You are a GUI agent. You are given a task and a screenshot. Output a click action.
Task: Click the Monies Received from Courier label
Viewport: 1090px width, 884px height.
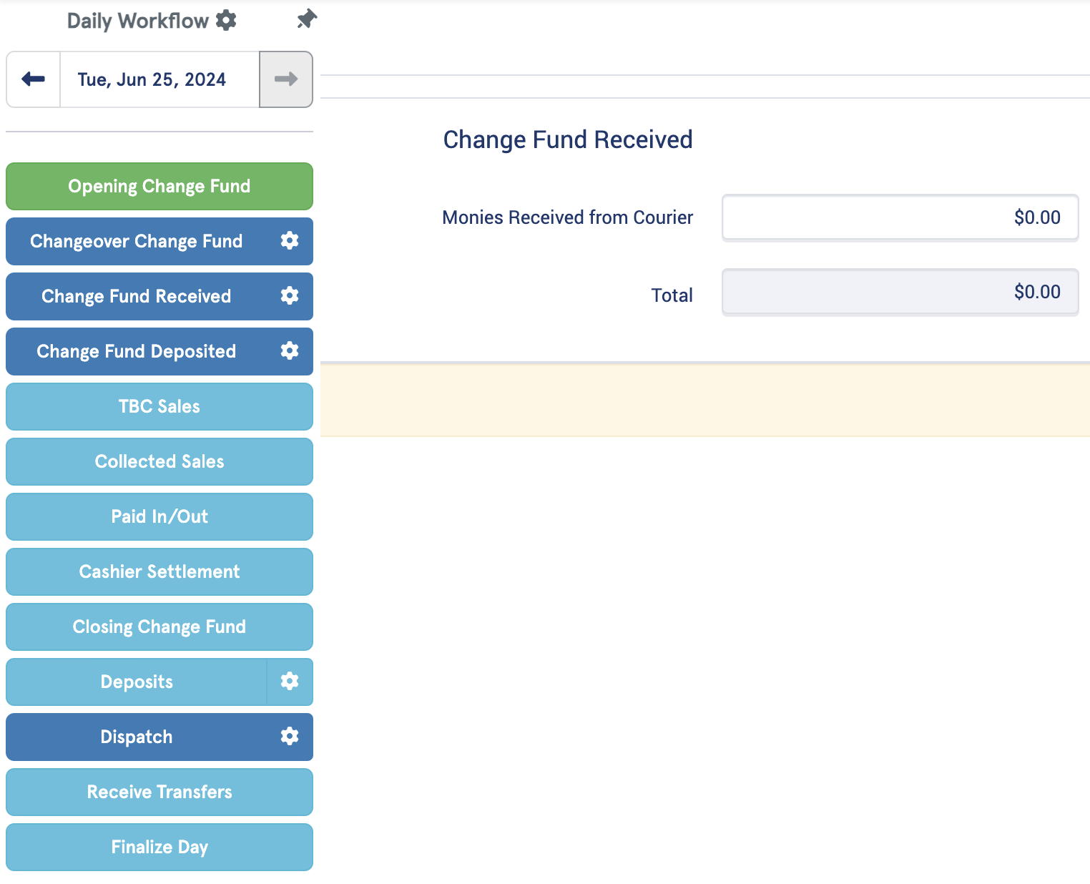coord(568,217)
